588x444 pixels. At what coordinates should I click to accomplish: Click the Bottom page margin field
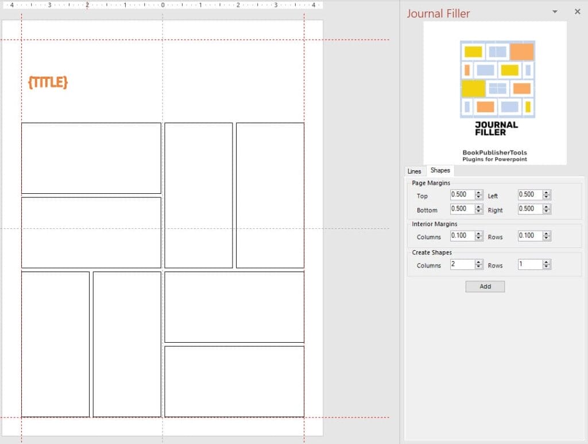point(462,209)
